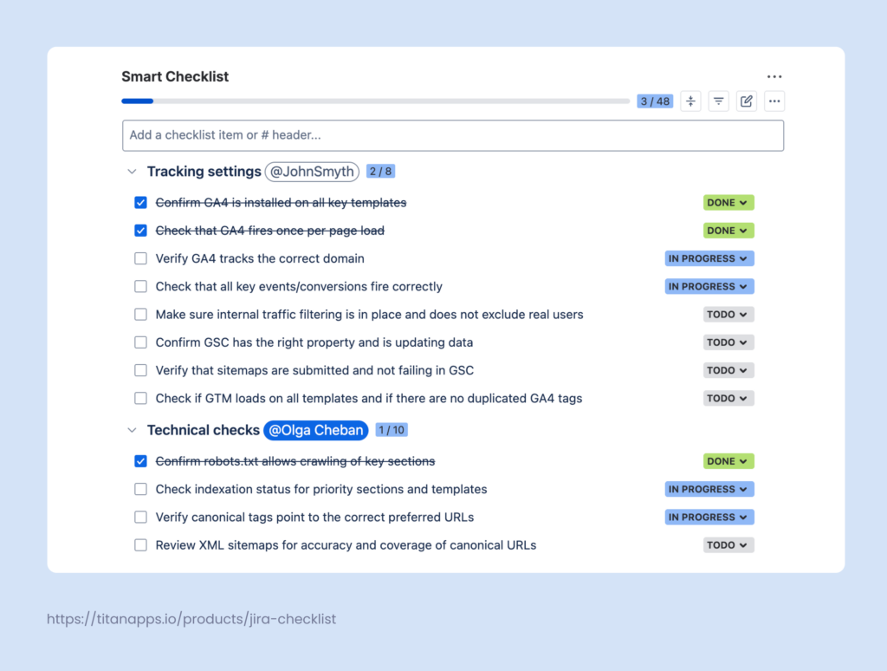
Task: Open the titanapps.io jira-checklist link
Action: pyautogui.click(x=191, y=618)
